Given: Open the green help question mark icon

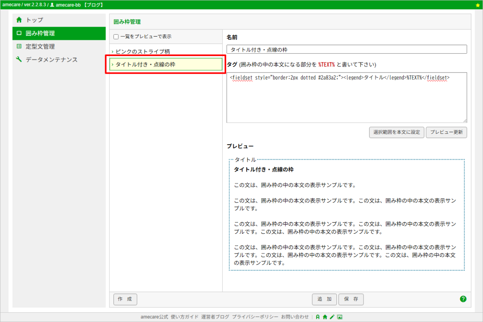Looking at the screenshot, I should coord(463,299).
